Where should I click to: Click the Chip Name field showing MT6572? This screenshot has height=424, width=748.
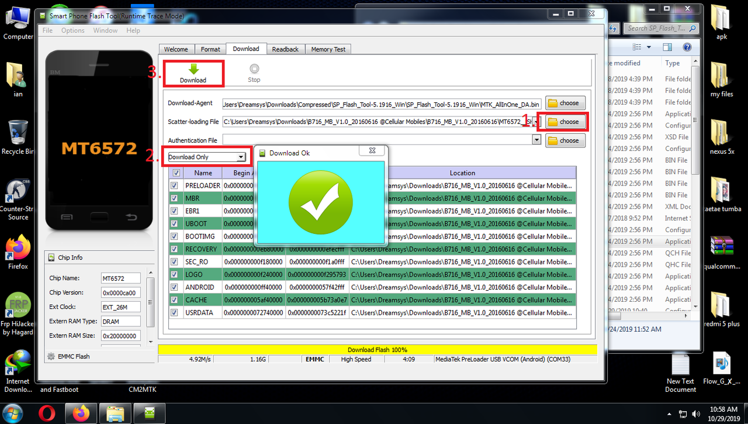pos(120,278)
